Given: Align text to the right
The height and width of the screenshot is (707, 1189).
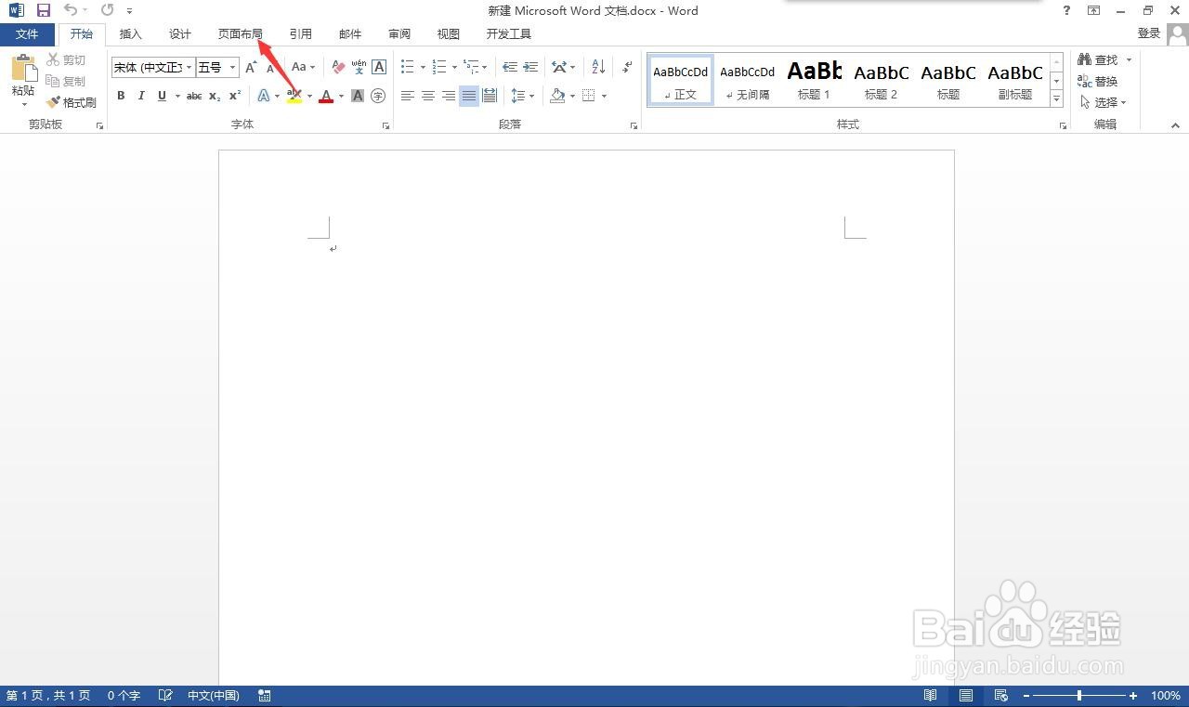Looking at the screenshot, I should tap(449, 96).
